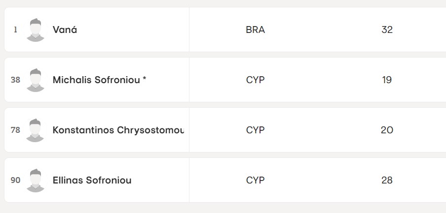Screen dimensions: 446x213
Task: Click CYP nationality in Konstantinos Chrysostomou row
Action: [255, 130]
